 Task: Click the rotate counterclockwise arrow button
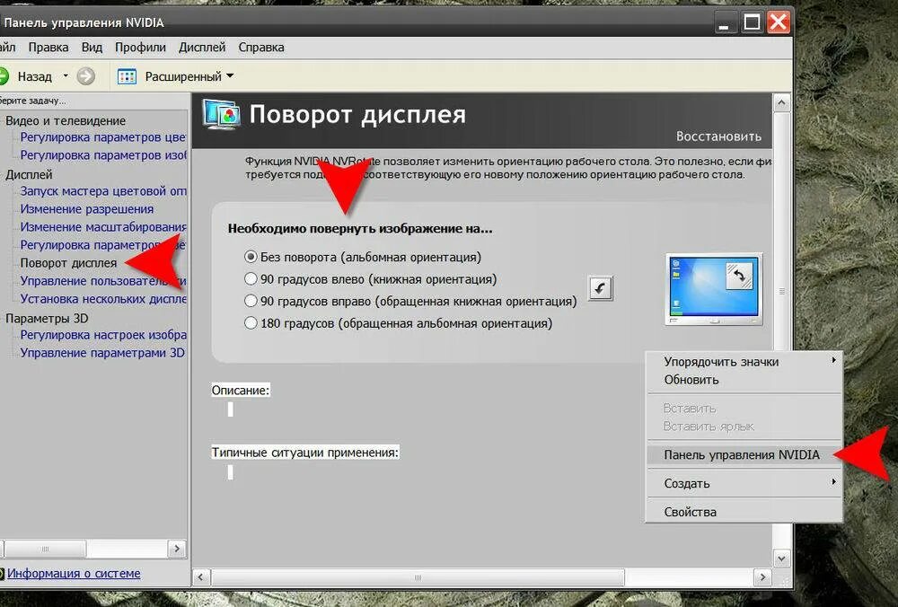(x=600, y=288)
